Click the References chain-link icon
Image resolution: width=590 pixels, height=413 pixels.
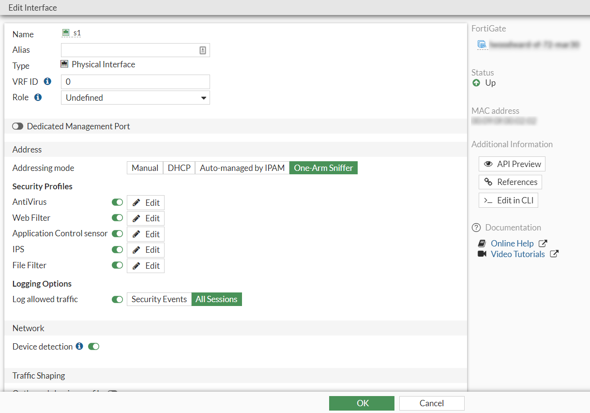pos(488,182)
